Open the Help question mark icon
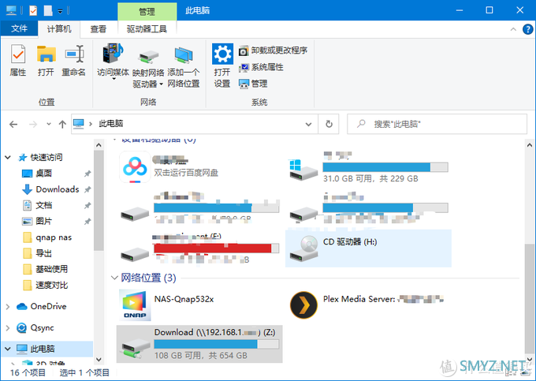Screen dimensions: 536x381 coord(527,29)
